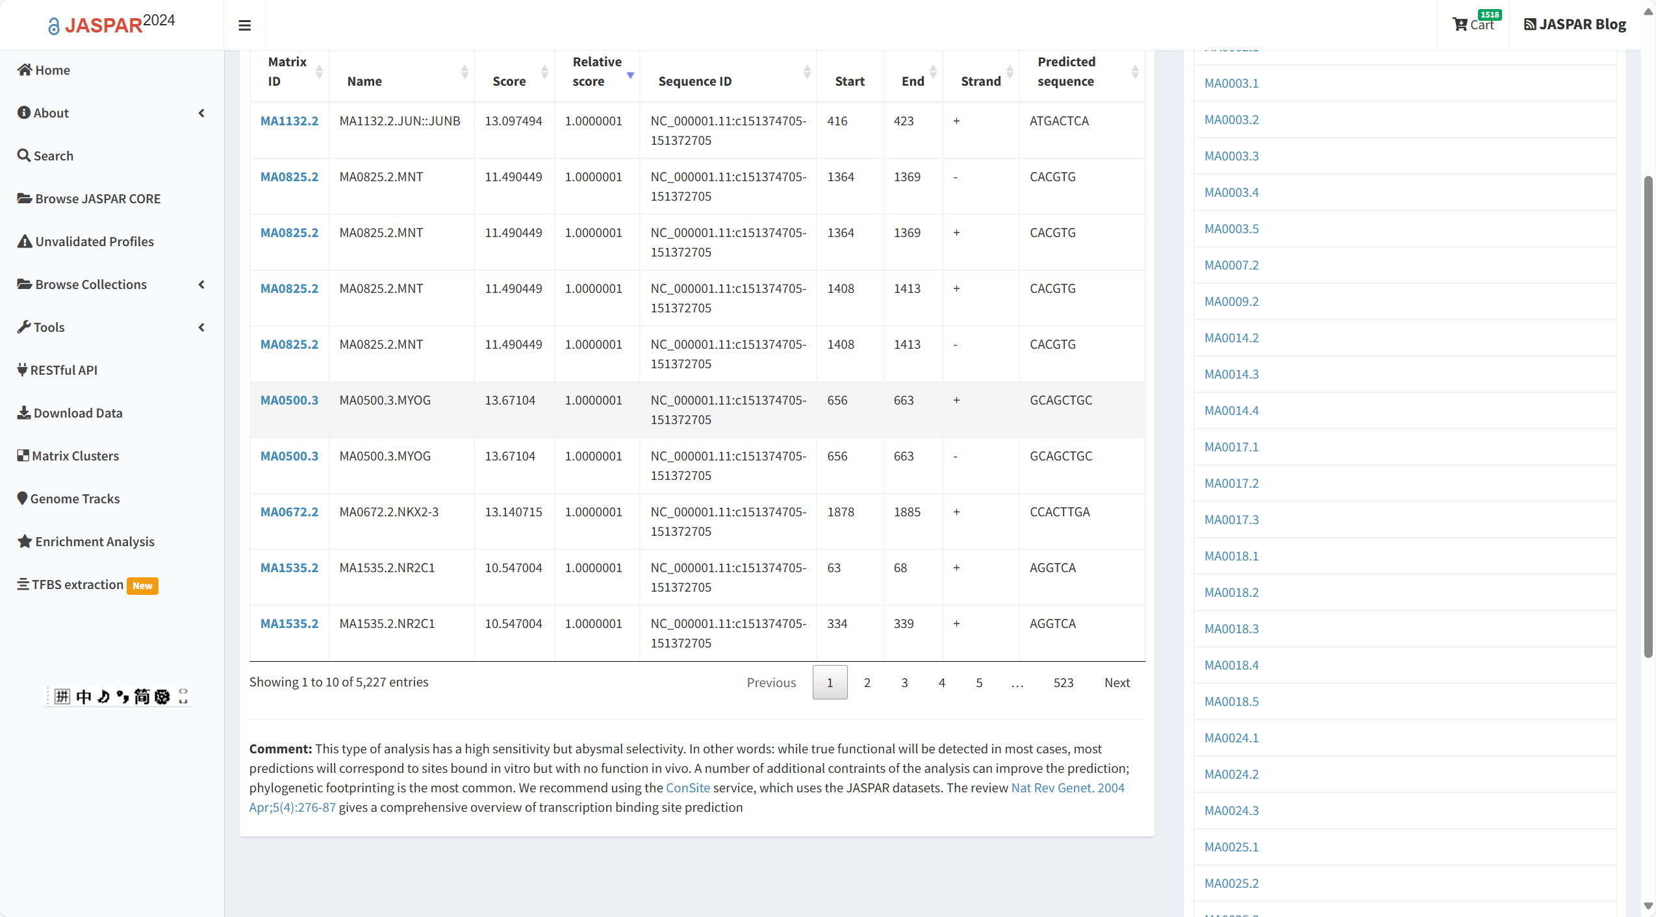Open the MA1132.2 matrix link
The height and width of the screenshot is (917, 1656).
point(289,121)
